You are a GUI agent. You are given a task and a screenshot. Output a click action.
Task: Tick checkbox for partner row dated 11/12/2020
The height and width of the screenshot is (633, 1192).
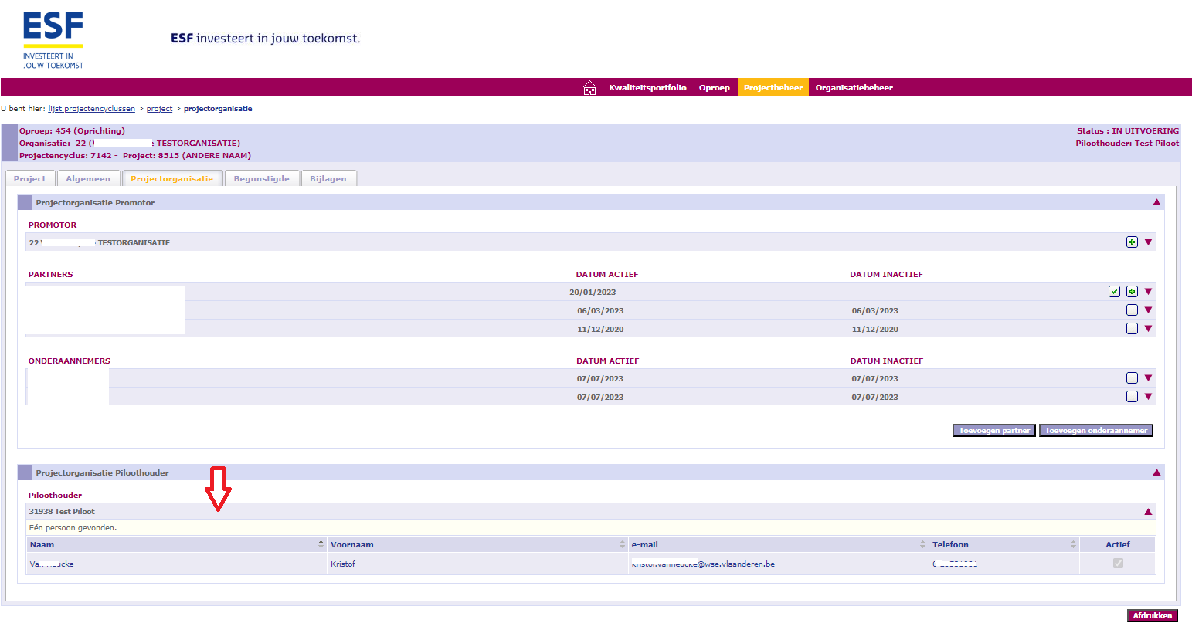coord(1132,329)
